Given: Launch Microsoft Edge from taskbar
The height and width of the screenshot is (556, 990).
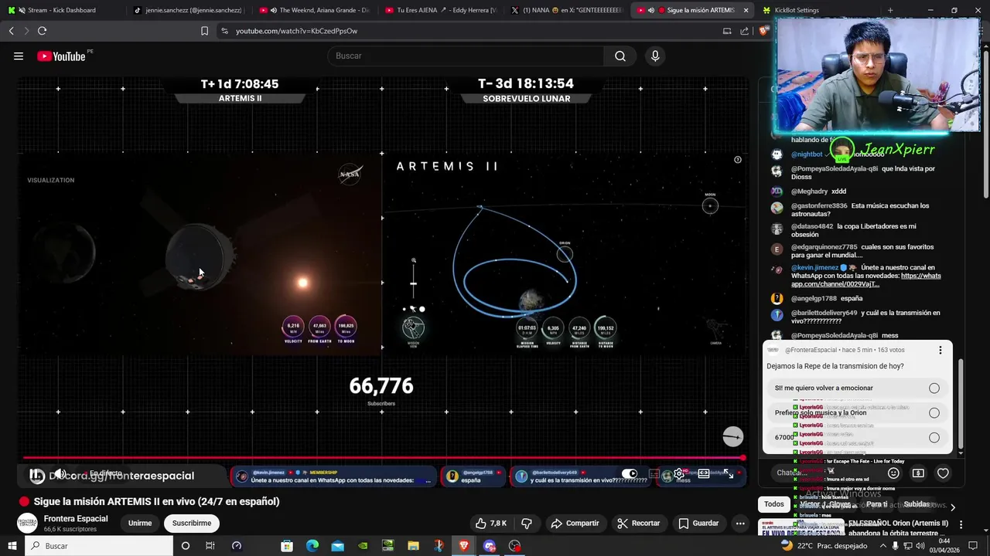Looking at the screenshot, I should click(x=312, y=546).
